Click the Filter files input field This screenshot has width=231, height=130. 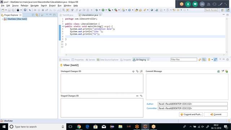[184, 60]
